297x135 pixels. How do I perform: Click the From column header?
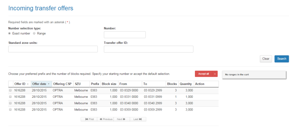(130, 84)
